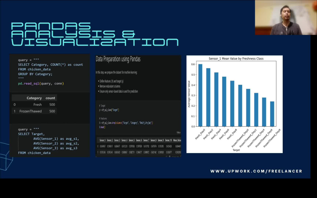Click the 'Mean_Value' dataframe column header

[177, 140]
